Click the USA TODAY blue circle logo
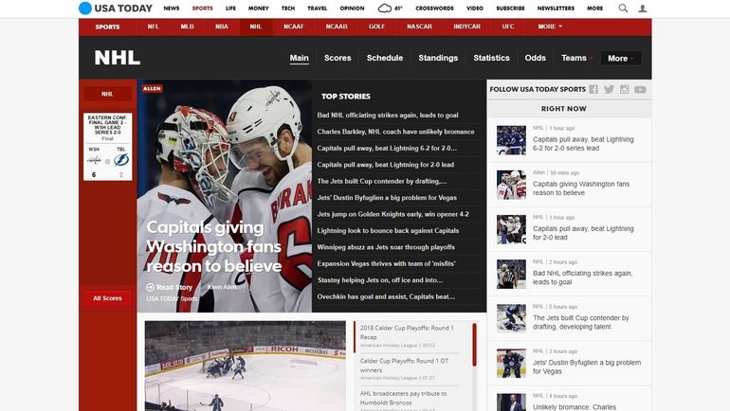 point(85,9)
